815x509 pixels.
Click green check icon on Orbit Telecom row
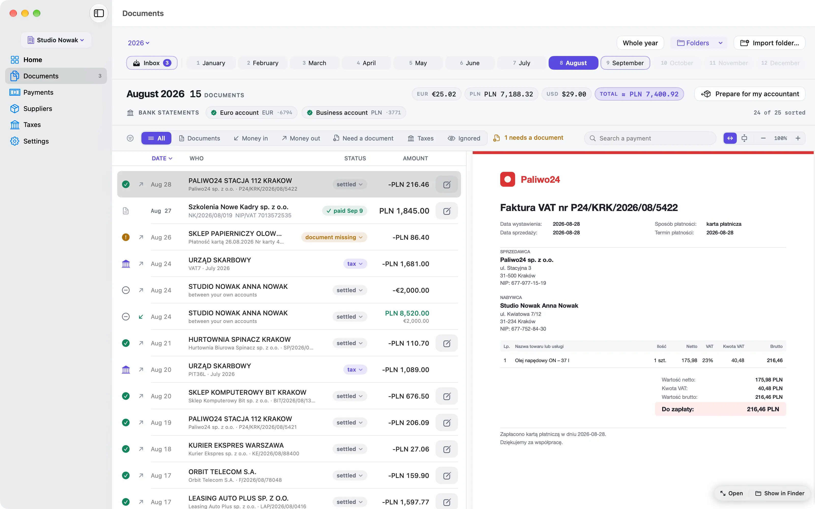pos(126,475)
